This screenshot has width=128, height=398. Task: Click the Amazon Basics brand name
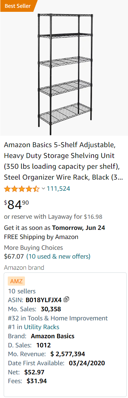pyautogui.click(x=53, y=336)
